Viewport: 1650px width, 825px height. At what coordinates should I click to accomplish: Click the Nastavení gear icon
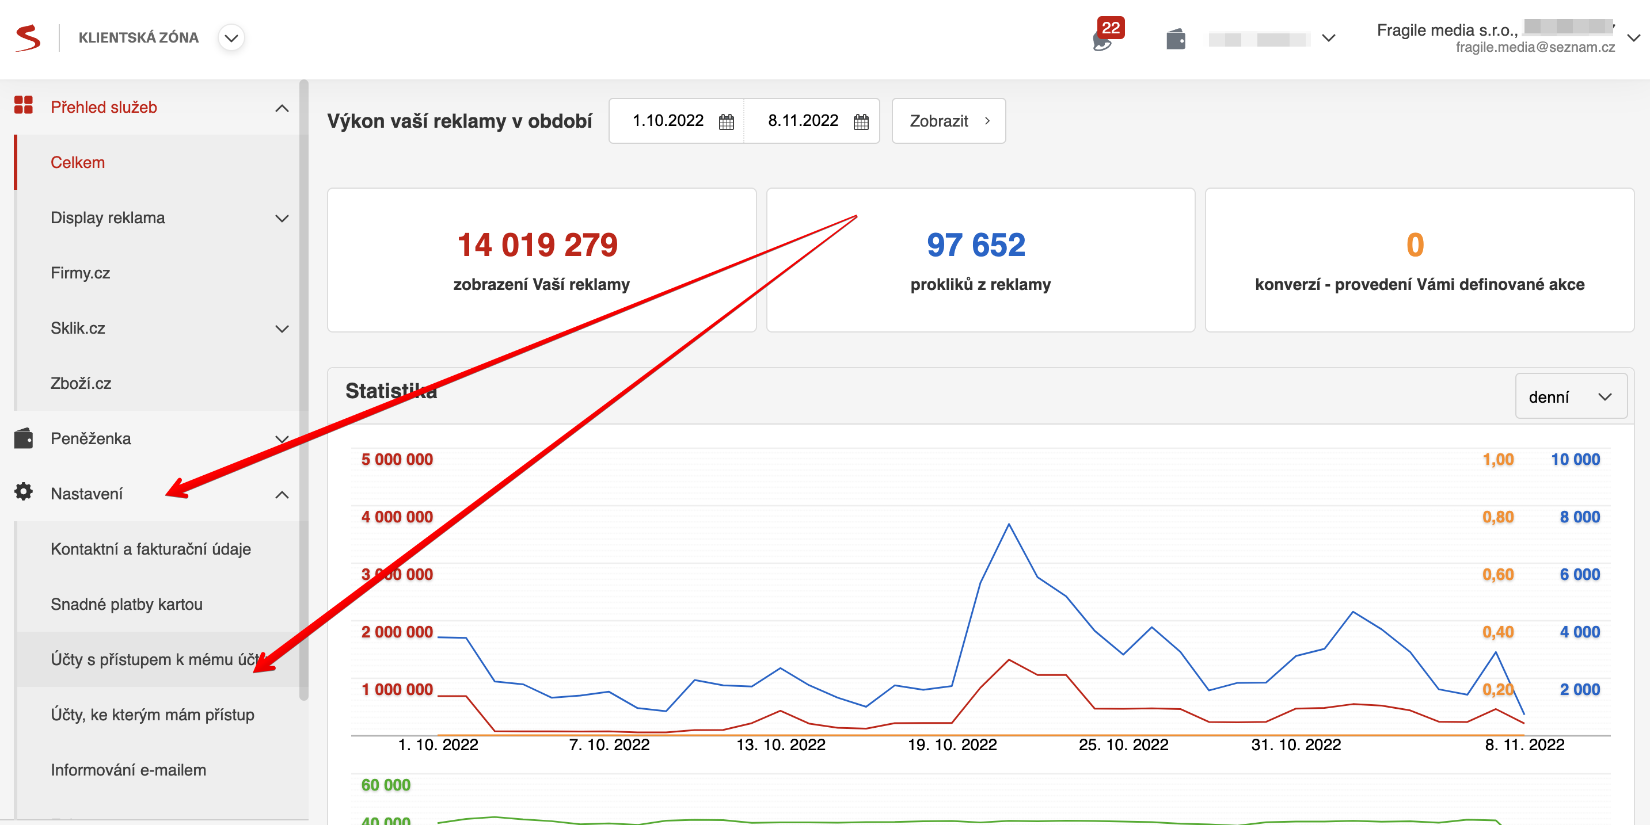(x=24, y=491)
